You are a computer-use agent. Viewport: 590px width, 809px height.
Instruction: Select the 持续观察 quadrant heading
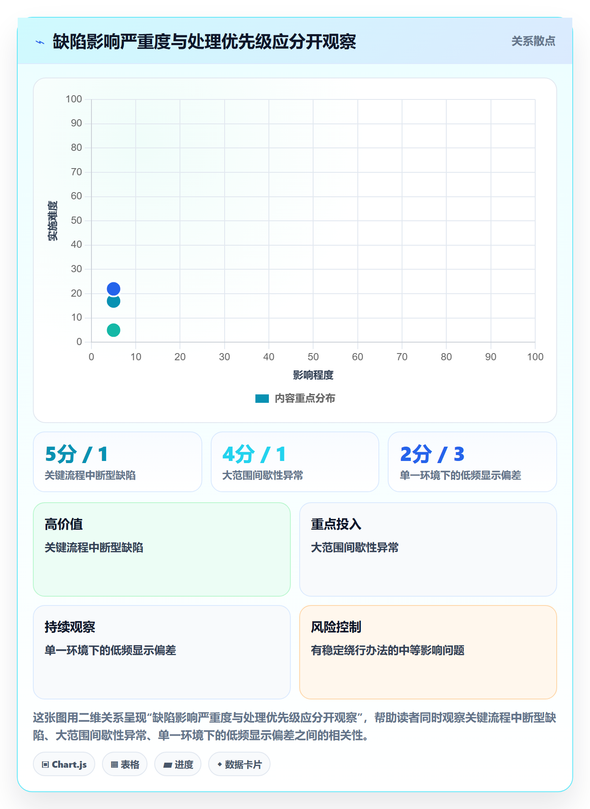[70, 627]
